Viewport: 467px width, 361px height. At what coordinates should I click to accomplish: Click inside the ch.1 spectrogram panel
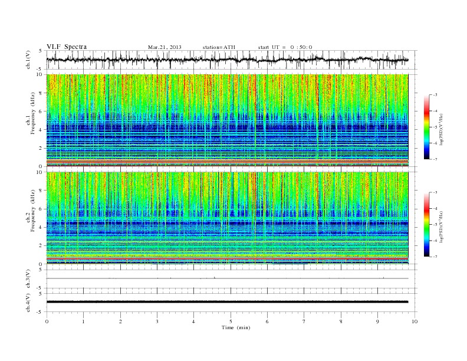(227, 120)
